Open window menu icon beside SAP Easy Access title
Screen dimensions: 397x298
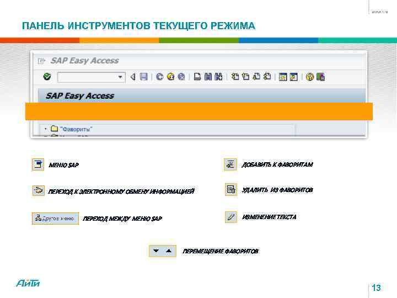[x=41, y=61]
